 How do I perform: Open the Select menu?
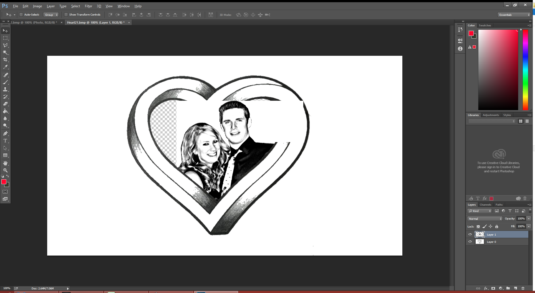(x=75, y=6)
